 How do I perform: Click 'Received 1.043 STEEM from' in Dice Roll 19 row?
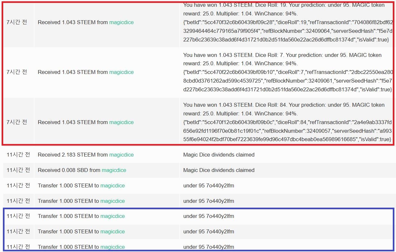pyautogui.click(x=73, y=22)
